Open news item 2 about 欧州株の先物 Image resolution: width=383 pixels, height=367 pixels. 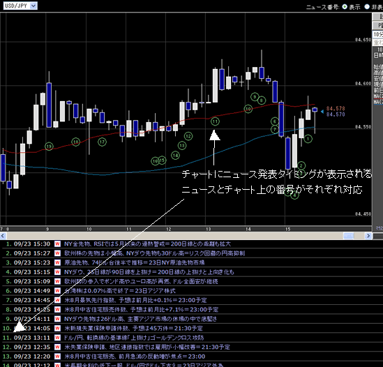(154, 253)
